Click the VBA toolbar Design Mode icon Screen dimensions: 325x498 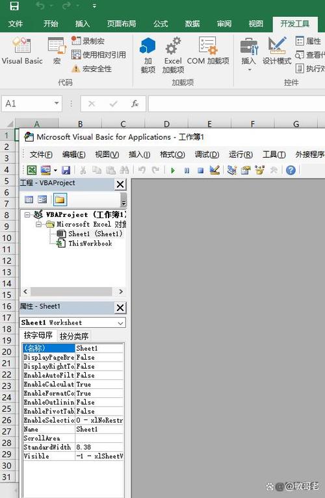click(x=214, y=170)
